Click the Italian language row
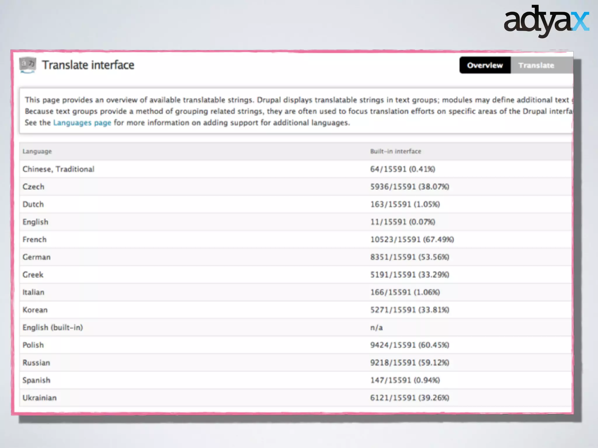 click(33, 292)
